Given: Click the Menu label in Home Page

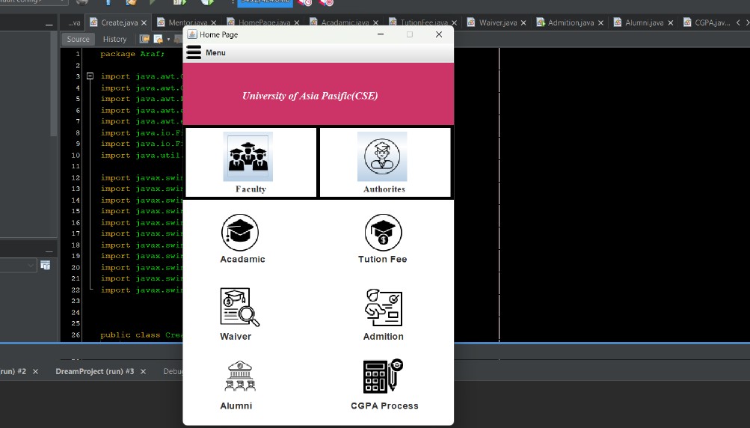Looking at the screenshot, I should tap(215, 52).
